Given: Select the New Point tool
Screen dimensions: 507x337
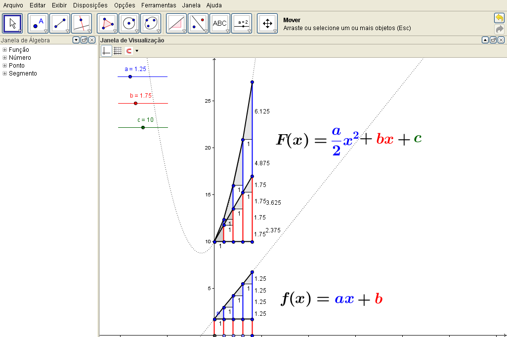Looking at the screenshot, I should point(38,23).
